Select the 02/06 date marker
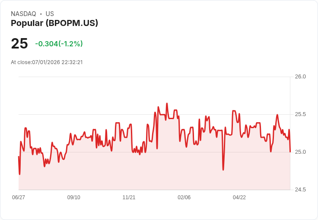The height and width of the screenshot is (220, 318). coord(184,197)
